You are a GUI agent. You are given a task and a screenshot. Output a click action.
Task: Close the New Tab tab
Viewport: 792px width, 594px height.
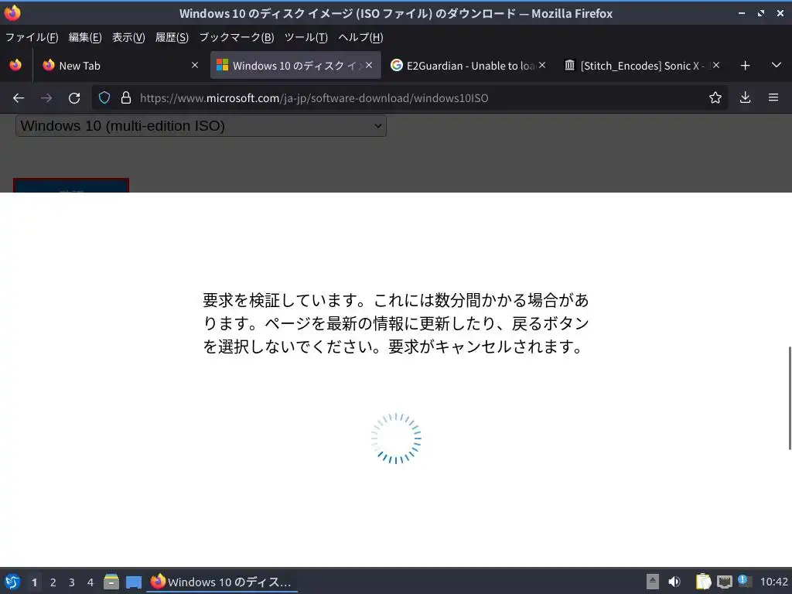(194, 65)
